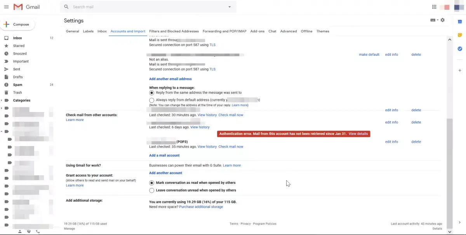Viewport: 466px width, 235px height.
Task: Expand the Categories label
Action: click(x=2, y=100)
